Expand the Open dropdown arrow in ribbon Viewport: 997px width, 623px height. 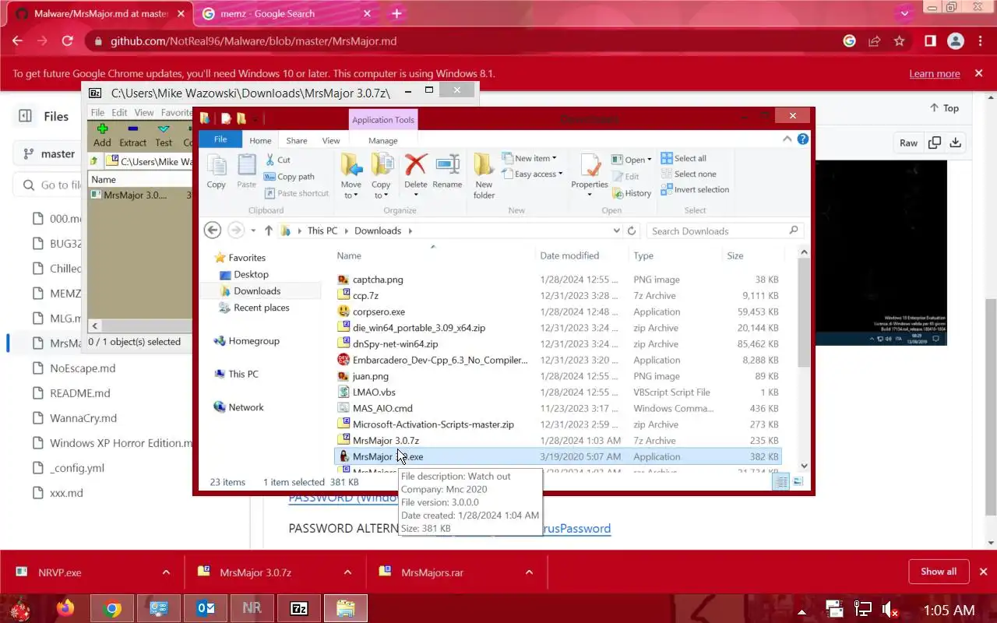[x=650, y=160]
